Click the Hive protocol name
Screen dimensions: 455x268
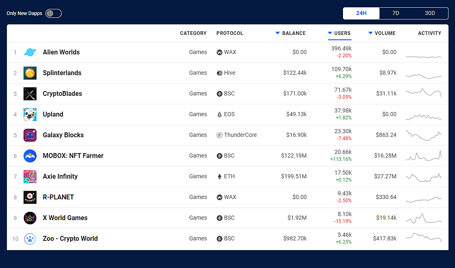tap(230, 73)
